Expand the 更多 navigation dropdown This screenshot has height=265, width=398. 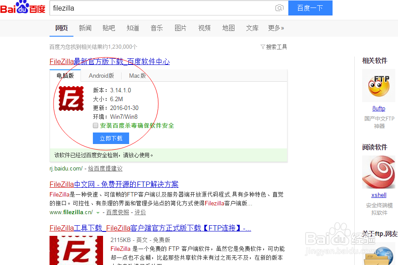click(276, 28)
